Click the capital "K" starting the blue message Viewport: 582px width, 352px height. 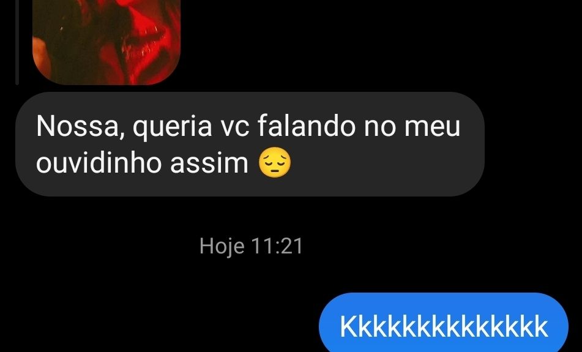[x=349, y=327]
